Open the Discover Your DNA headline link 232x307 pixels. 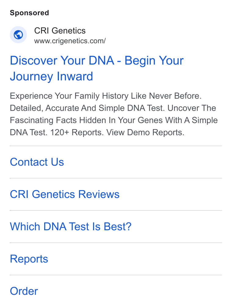pyautogui.click(x=97, y=68)
